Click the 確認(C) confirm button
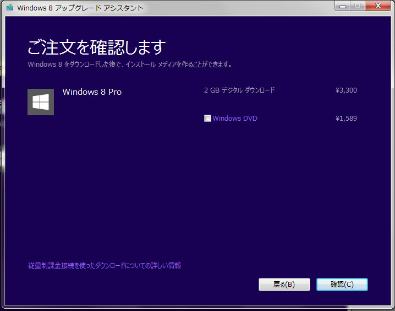This screenshot has width=395, height=311. [342, 285]
